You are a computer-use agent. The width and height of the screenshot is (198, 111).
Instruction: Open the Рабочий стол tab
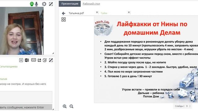coord(91,4)
